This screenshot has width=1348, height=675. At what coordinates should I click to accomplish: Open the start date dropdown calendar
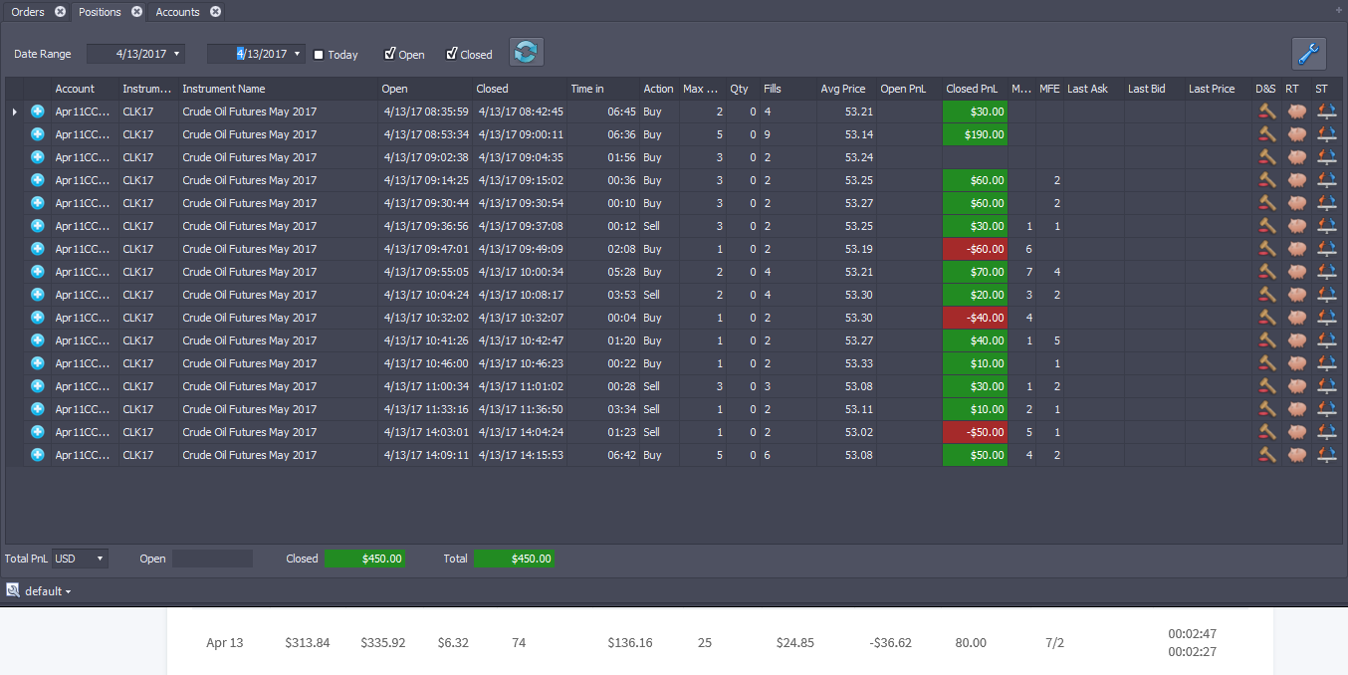tap(177, 54)
